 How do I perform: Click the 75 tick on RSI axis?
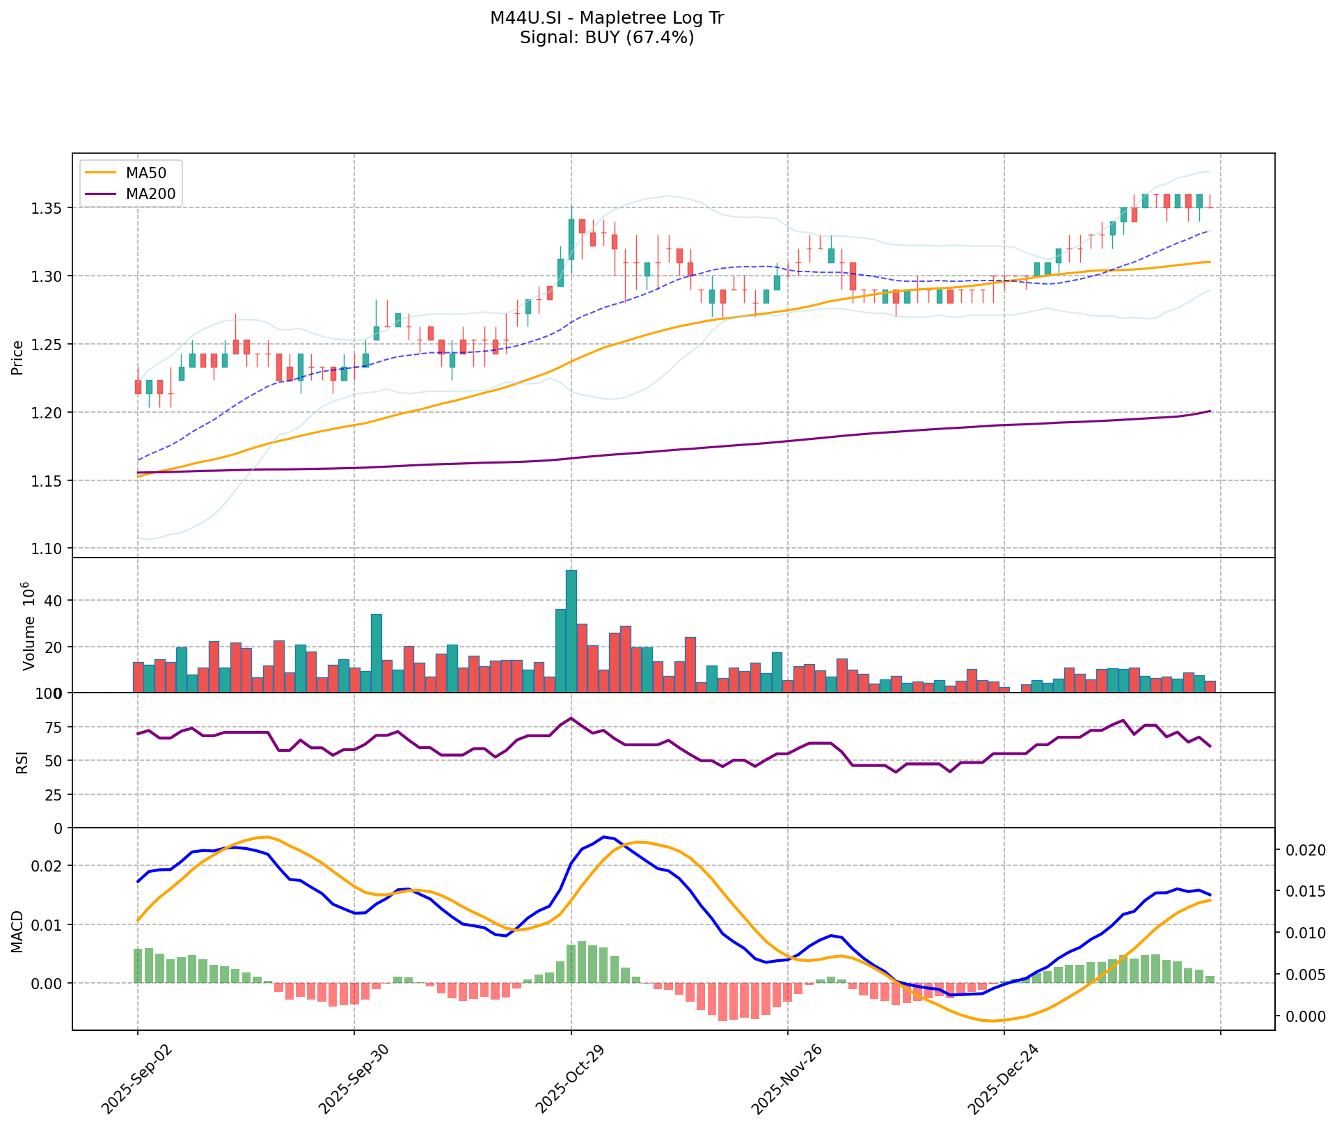tap(54, 727)
